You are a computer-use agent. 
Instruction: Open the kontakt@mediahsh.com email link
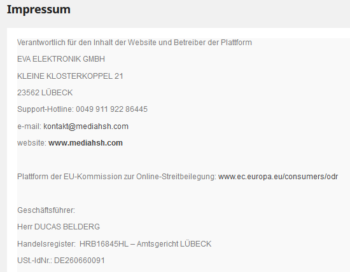[x=86, y=126]
